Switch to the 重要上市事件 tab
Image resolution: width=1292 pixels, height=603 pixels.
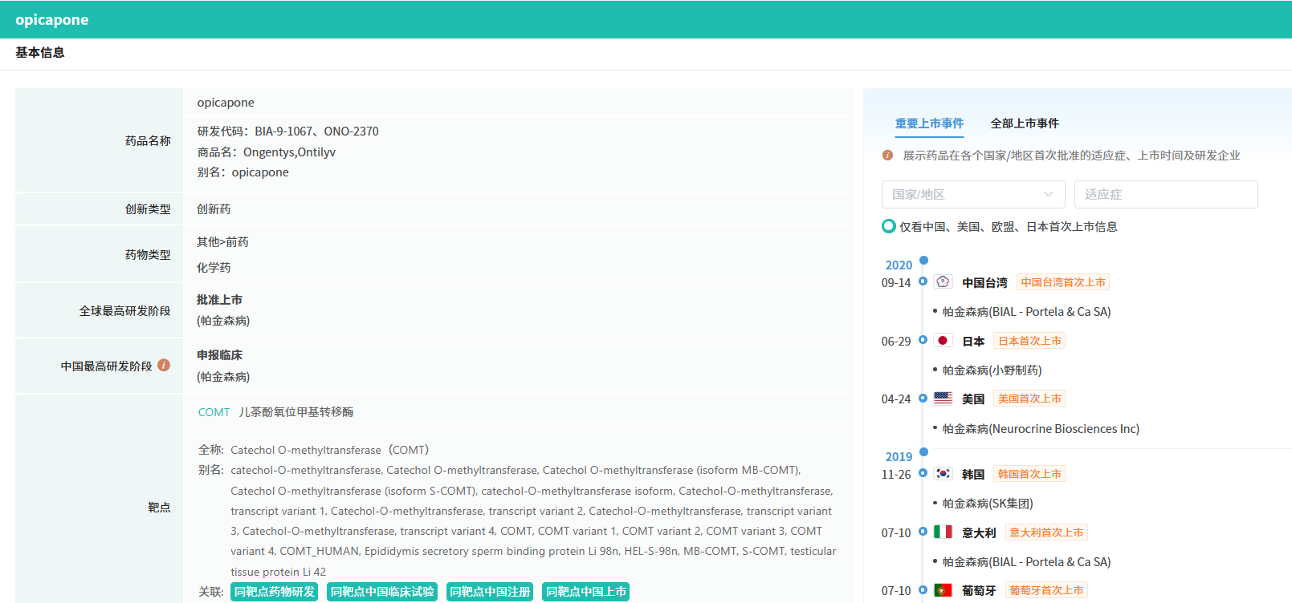[929, 123]
